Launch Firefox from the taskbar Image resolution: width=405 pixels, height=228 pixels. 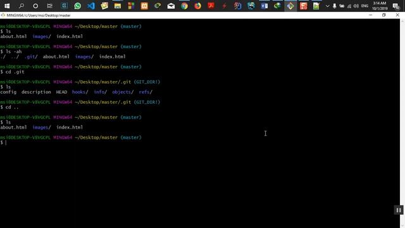(x=198, y=6)
